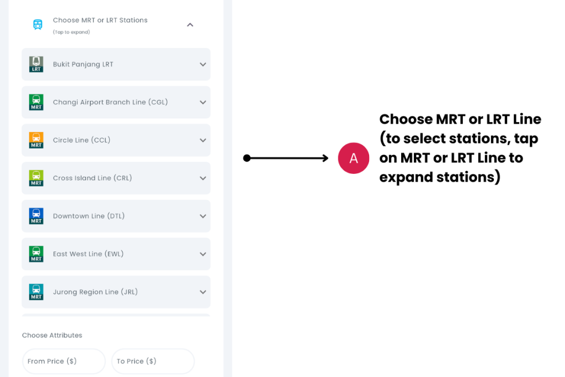
Task: Click the teal Jurong Region Line MRT icon
Action: point(36,291)
